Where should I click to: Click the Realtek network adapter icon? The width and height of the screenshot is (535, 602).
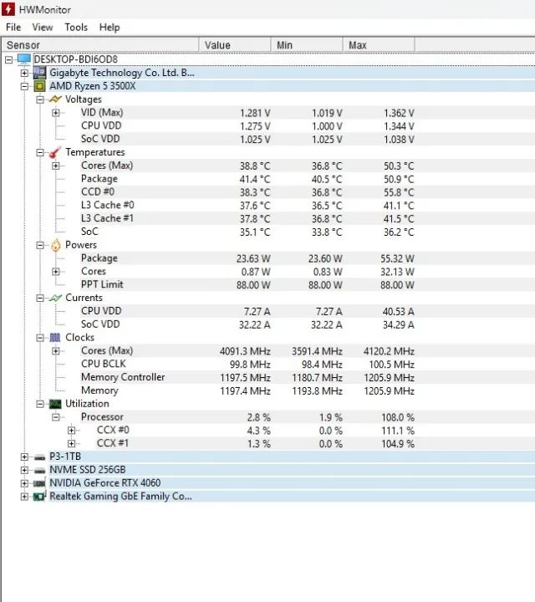tap(39, 497)
